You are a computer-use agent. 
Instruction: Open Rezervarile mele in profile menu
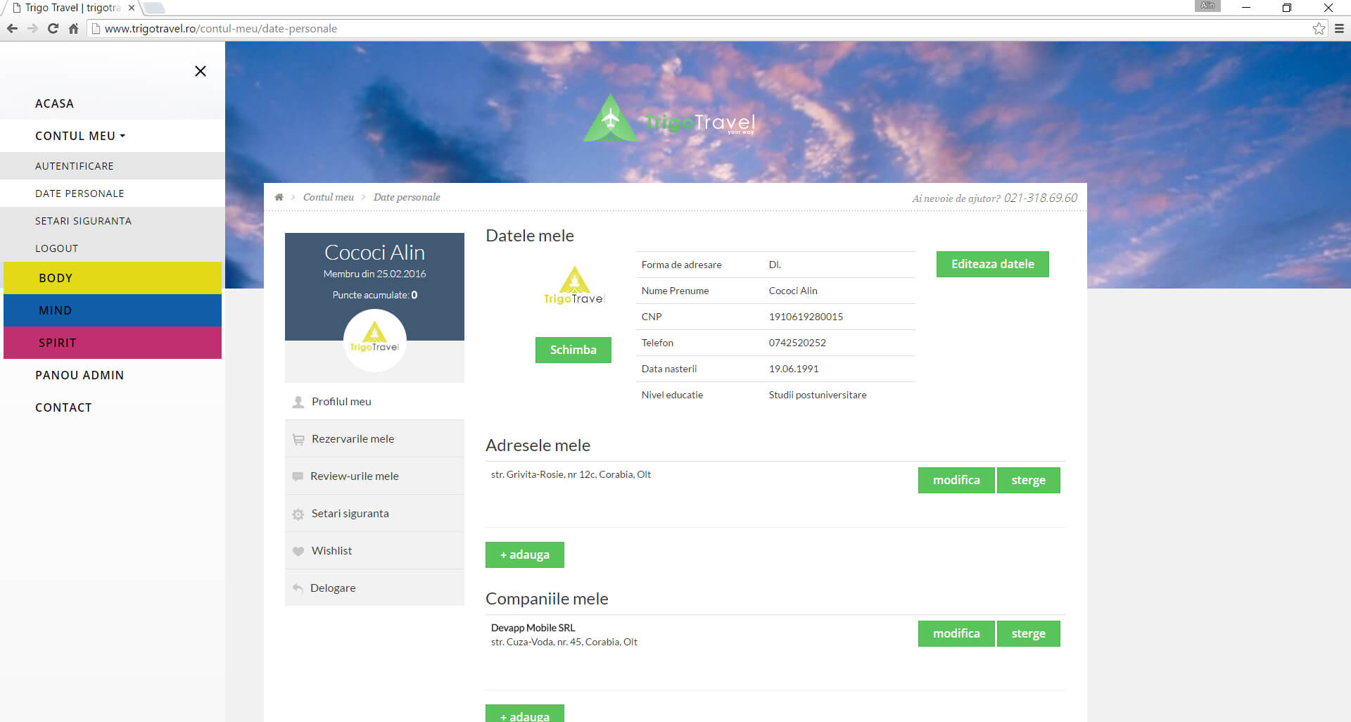point(353,439)
